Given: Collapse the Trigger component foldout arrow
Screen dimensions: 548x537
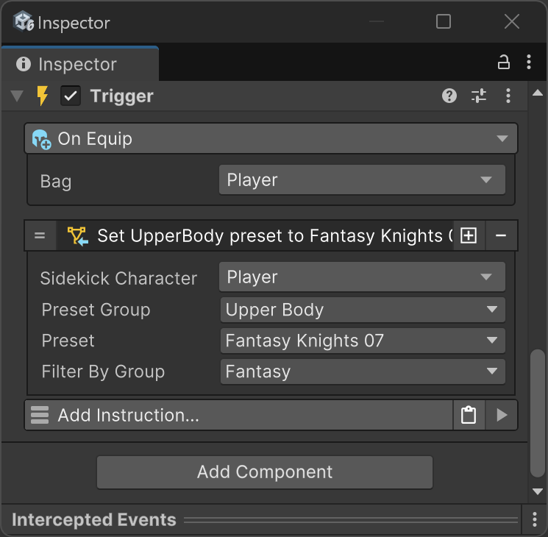Looking at the screenshot, I should 18,96.
